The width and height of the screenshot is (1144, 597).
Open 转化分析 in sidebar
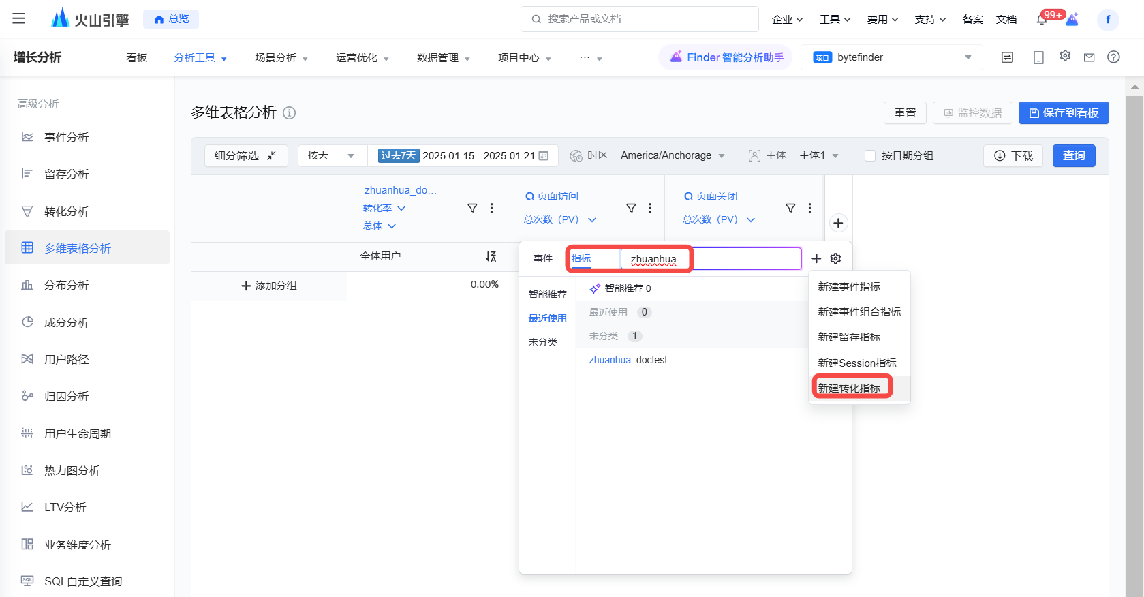pyautogui.click(x=87, y=211)
